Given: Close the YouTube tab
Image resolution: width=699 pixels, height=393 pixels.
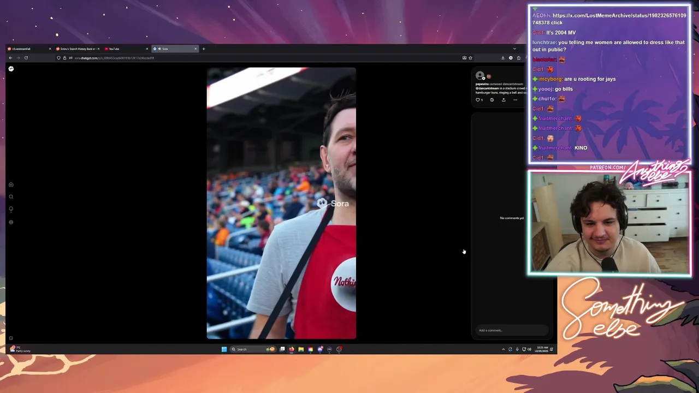Looking at the screenshot, I should (x=147, y=49).
